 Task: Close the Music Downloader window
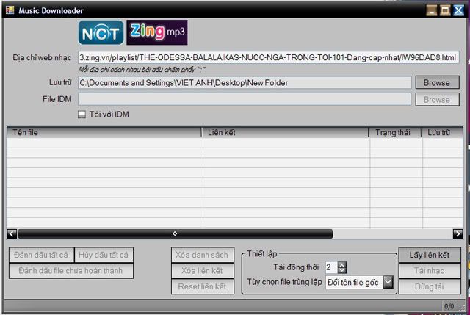458,10
